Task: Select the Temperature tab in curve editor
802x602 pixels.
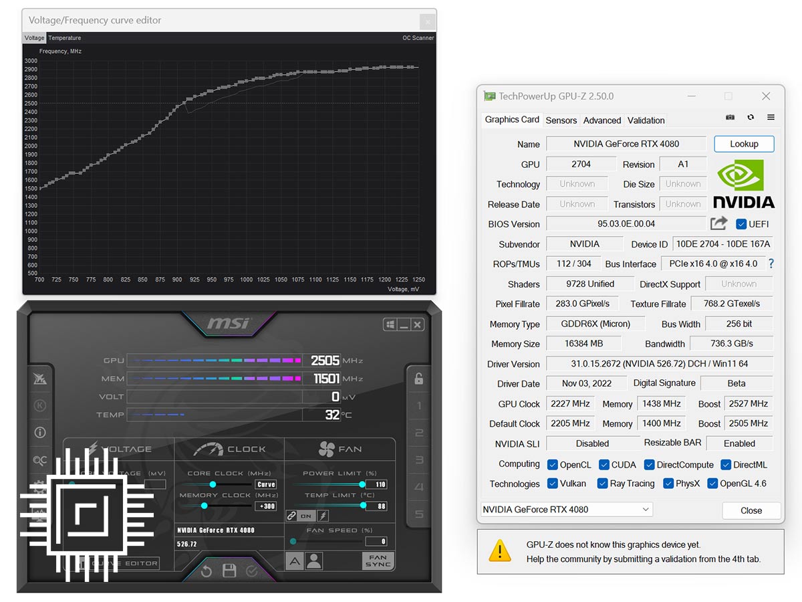Action: click(x=65, y=38)
